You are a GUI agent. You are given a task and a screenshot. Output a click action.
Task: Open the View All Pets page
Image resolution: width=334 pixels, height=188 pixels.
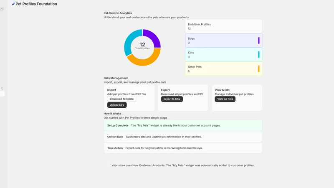click(x=225, y=99)
